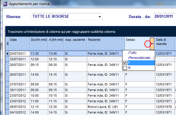Image resolution: width=176 pixels, height=115 pixels.
Task: Click the 27/07/2011 date cell
Action: pyautogui.click(x=20, y=84)
